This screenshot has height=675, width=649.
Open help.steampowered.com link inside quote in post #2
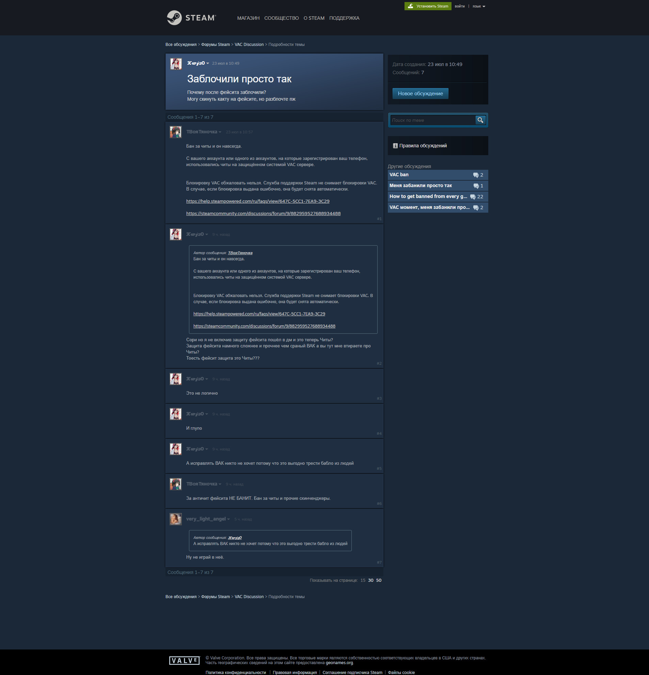tap(259, 314)
